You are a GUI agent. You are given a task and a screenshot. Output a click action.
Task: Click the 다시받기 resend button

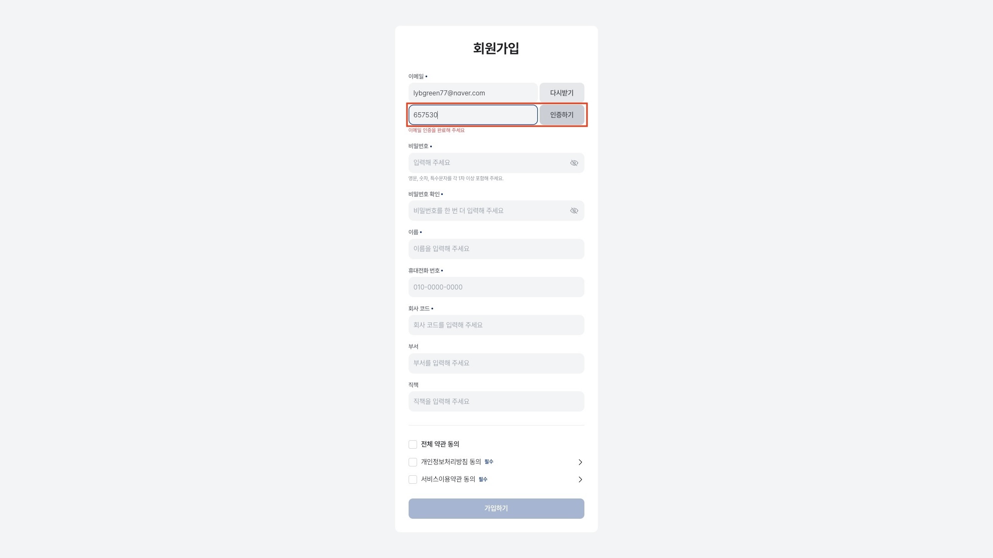pos(562,93)
